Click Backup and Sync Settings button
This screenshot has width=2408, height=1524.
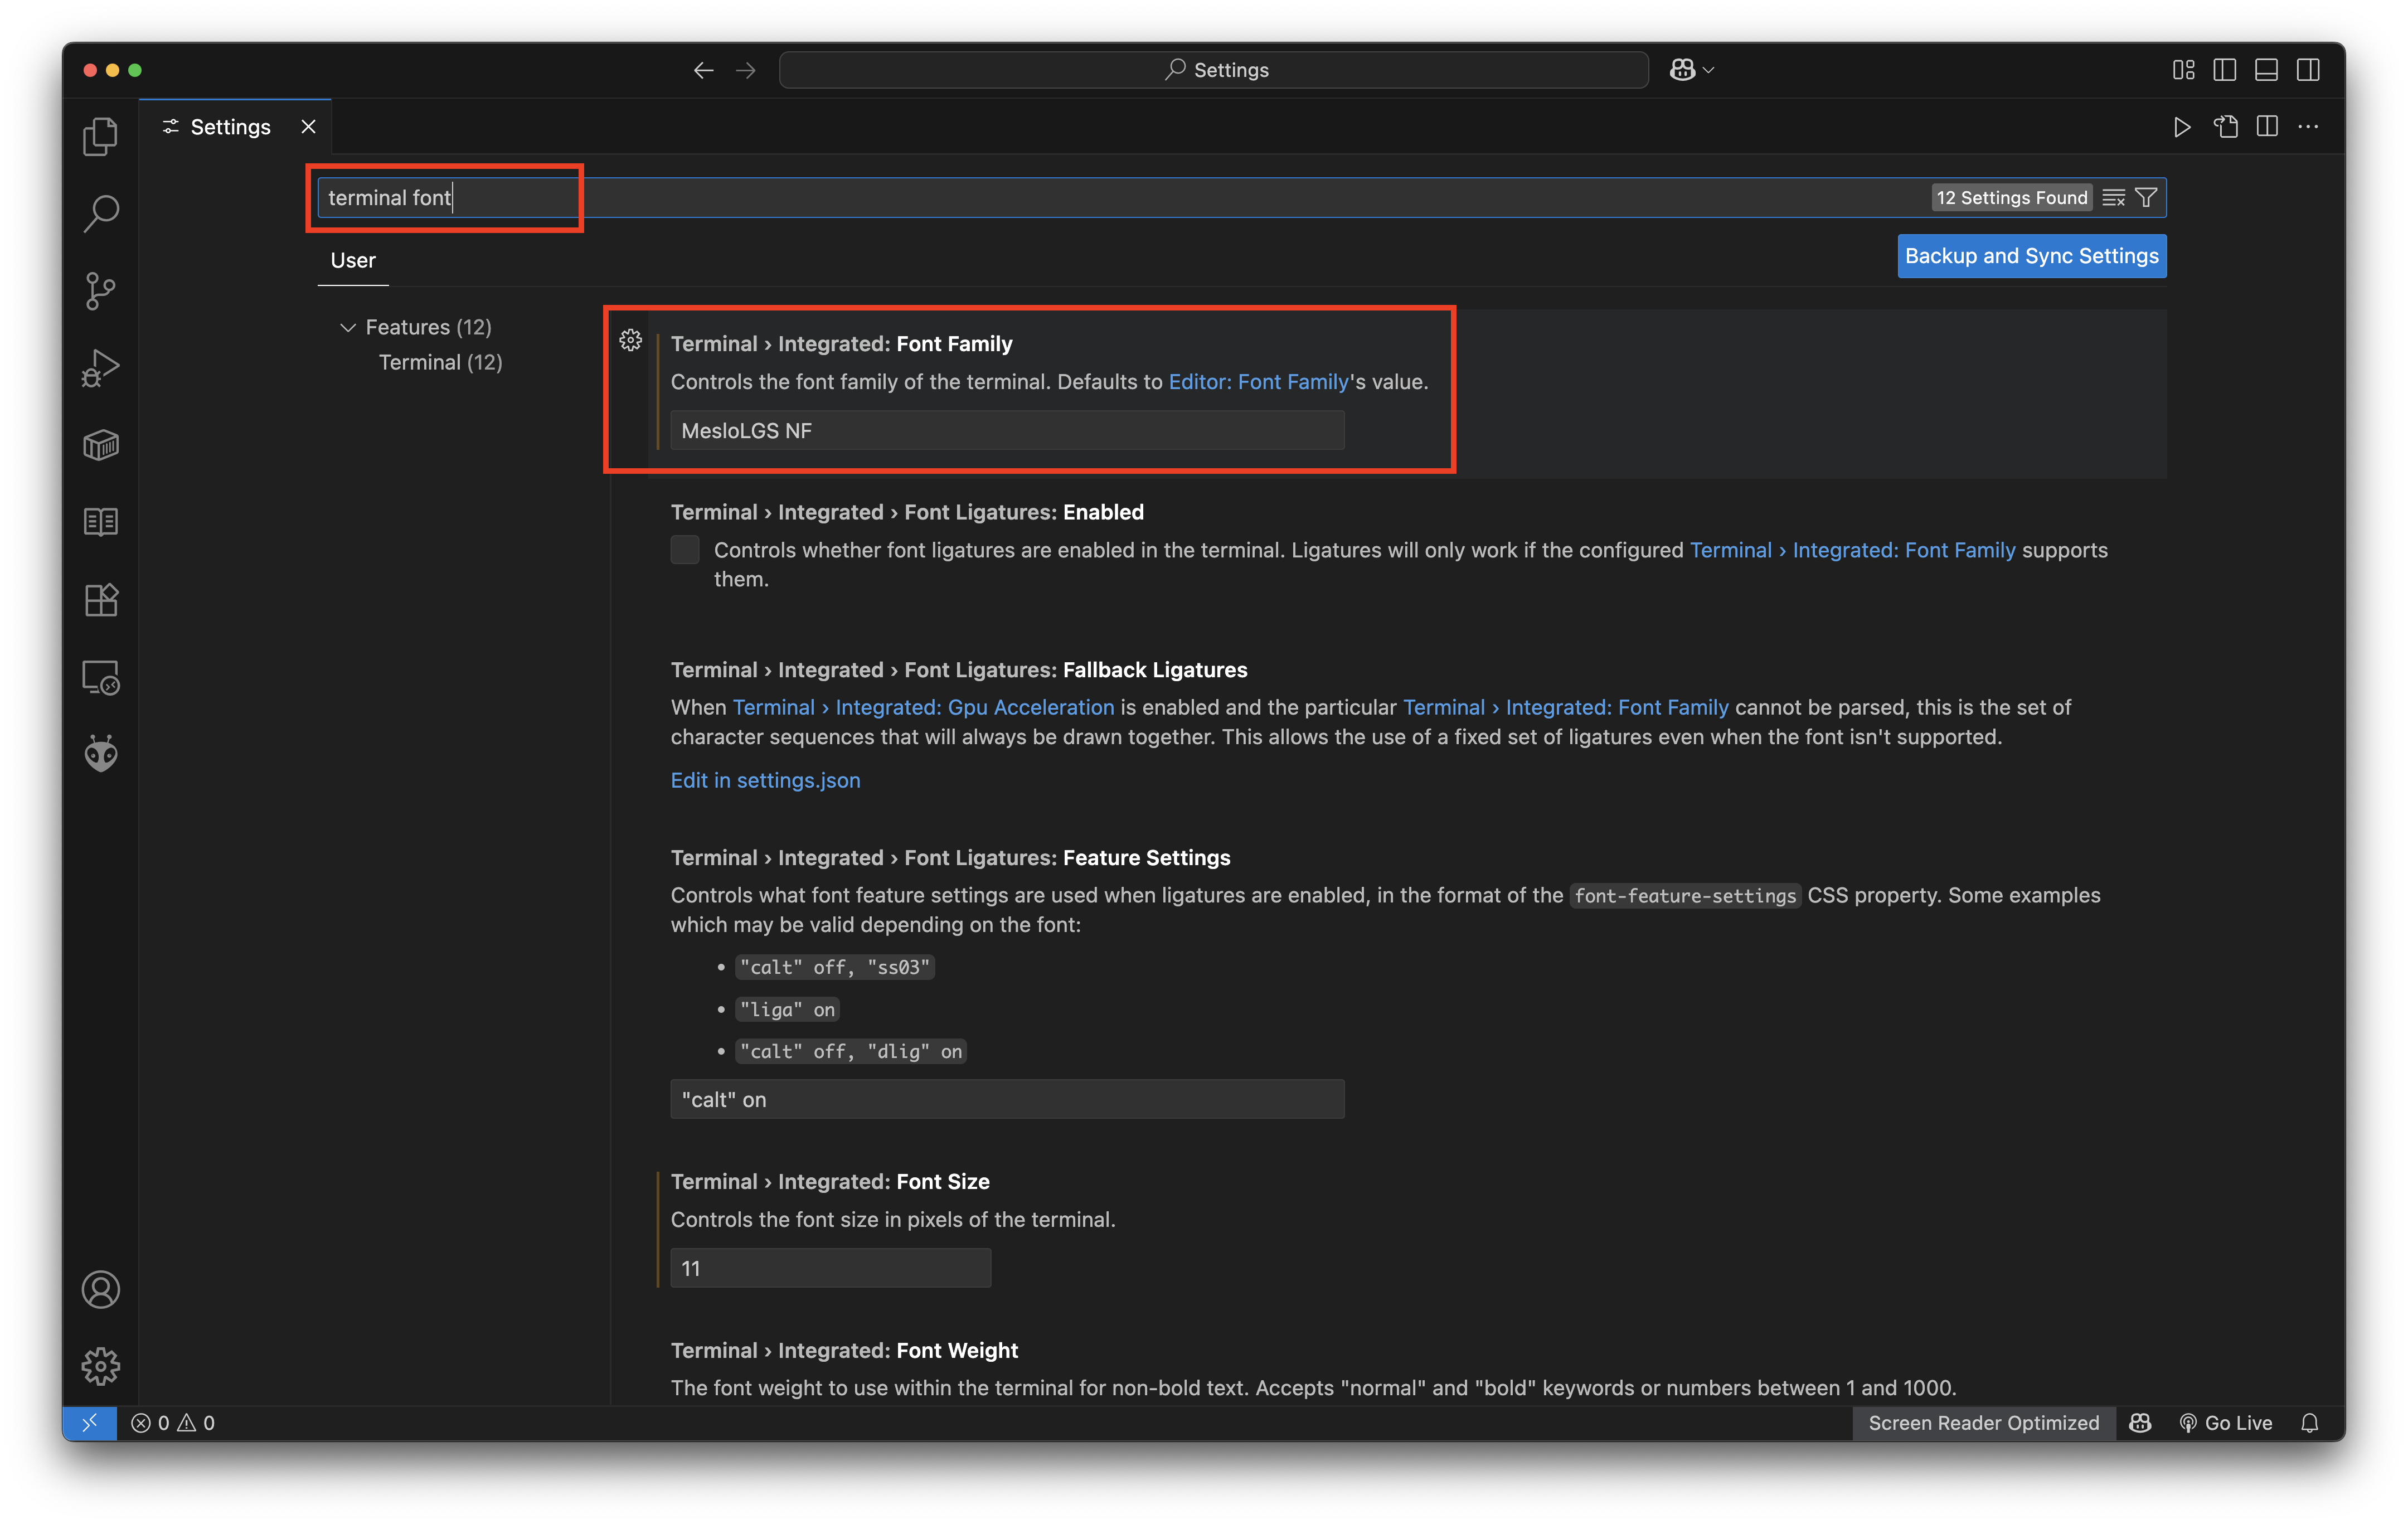coord(2032,256)
